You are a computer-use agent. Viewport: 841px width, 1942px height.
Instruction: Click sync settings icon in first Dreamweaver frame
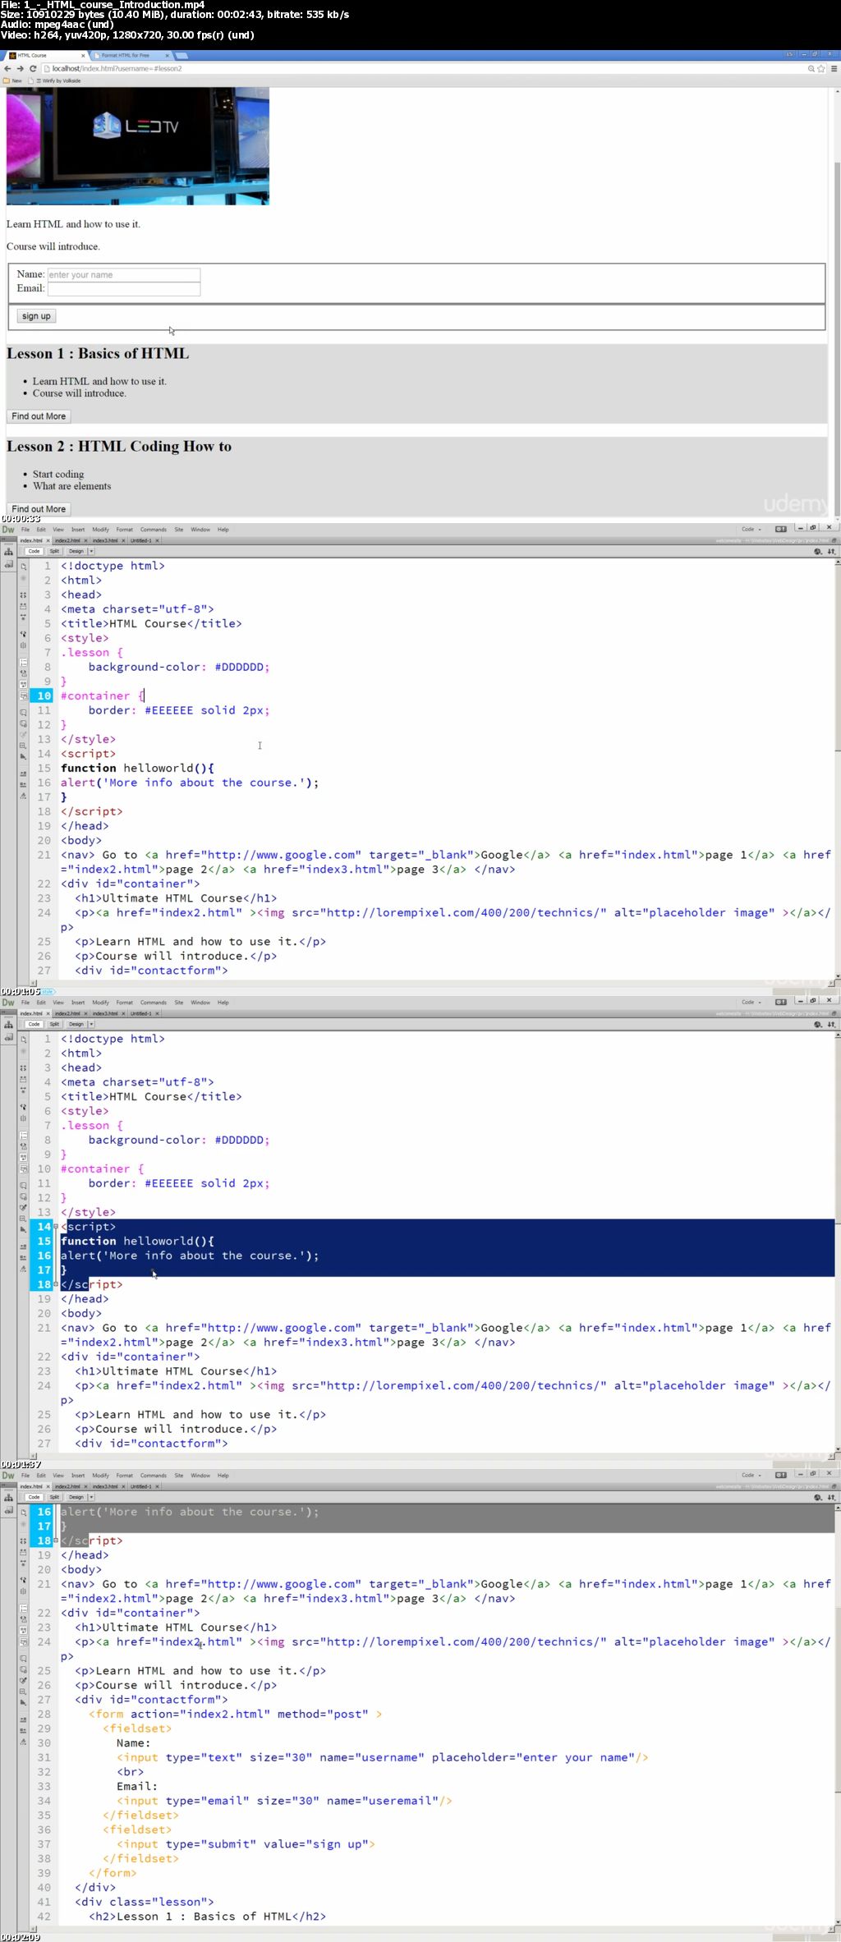pos(781,529)
